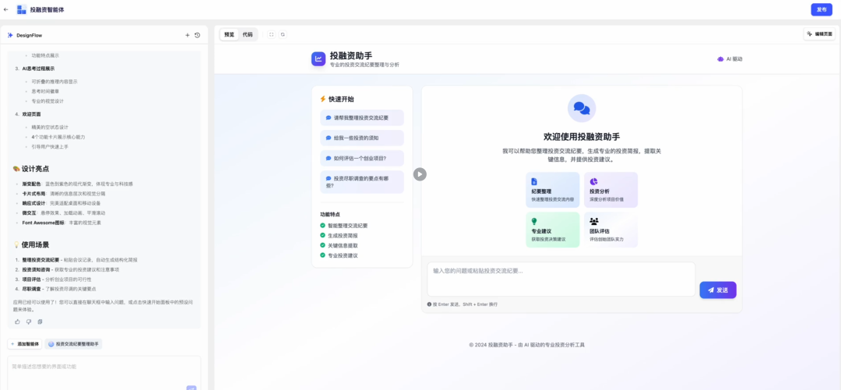Click the check icon beside 专业投资建议

pos(323,255)
